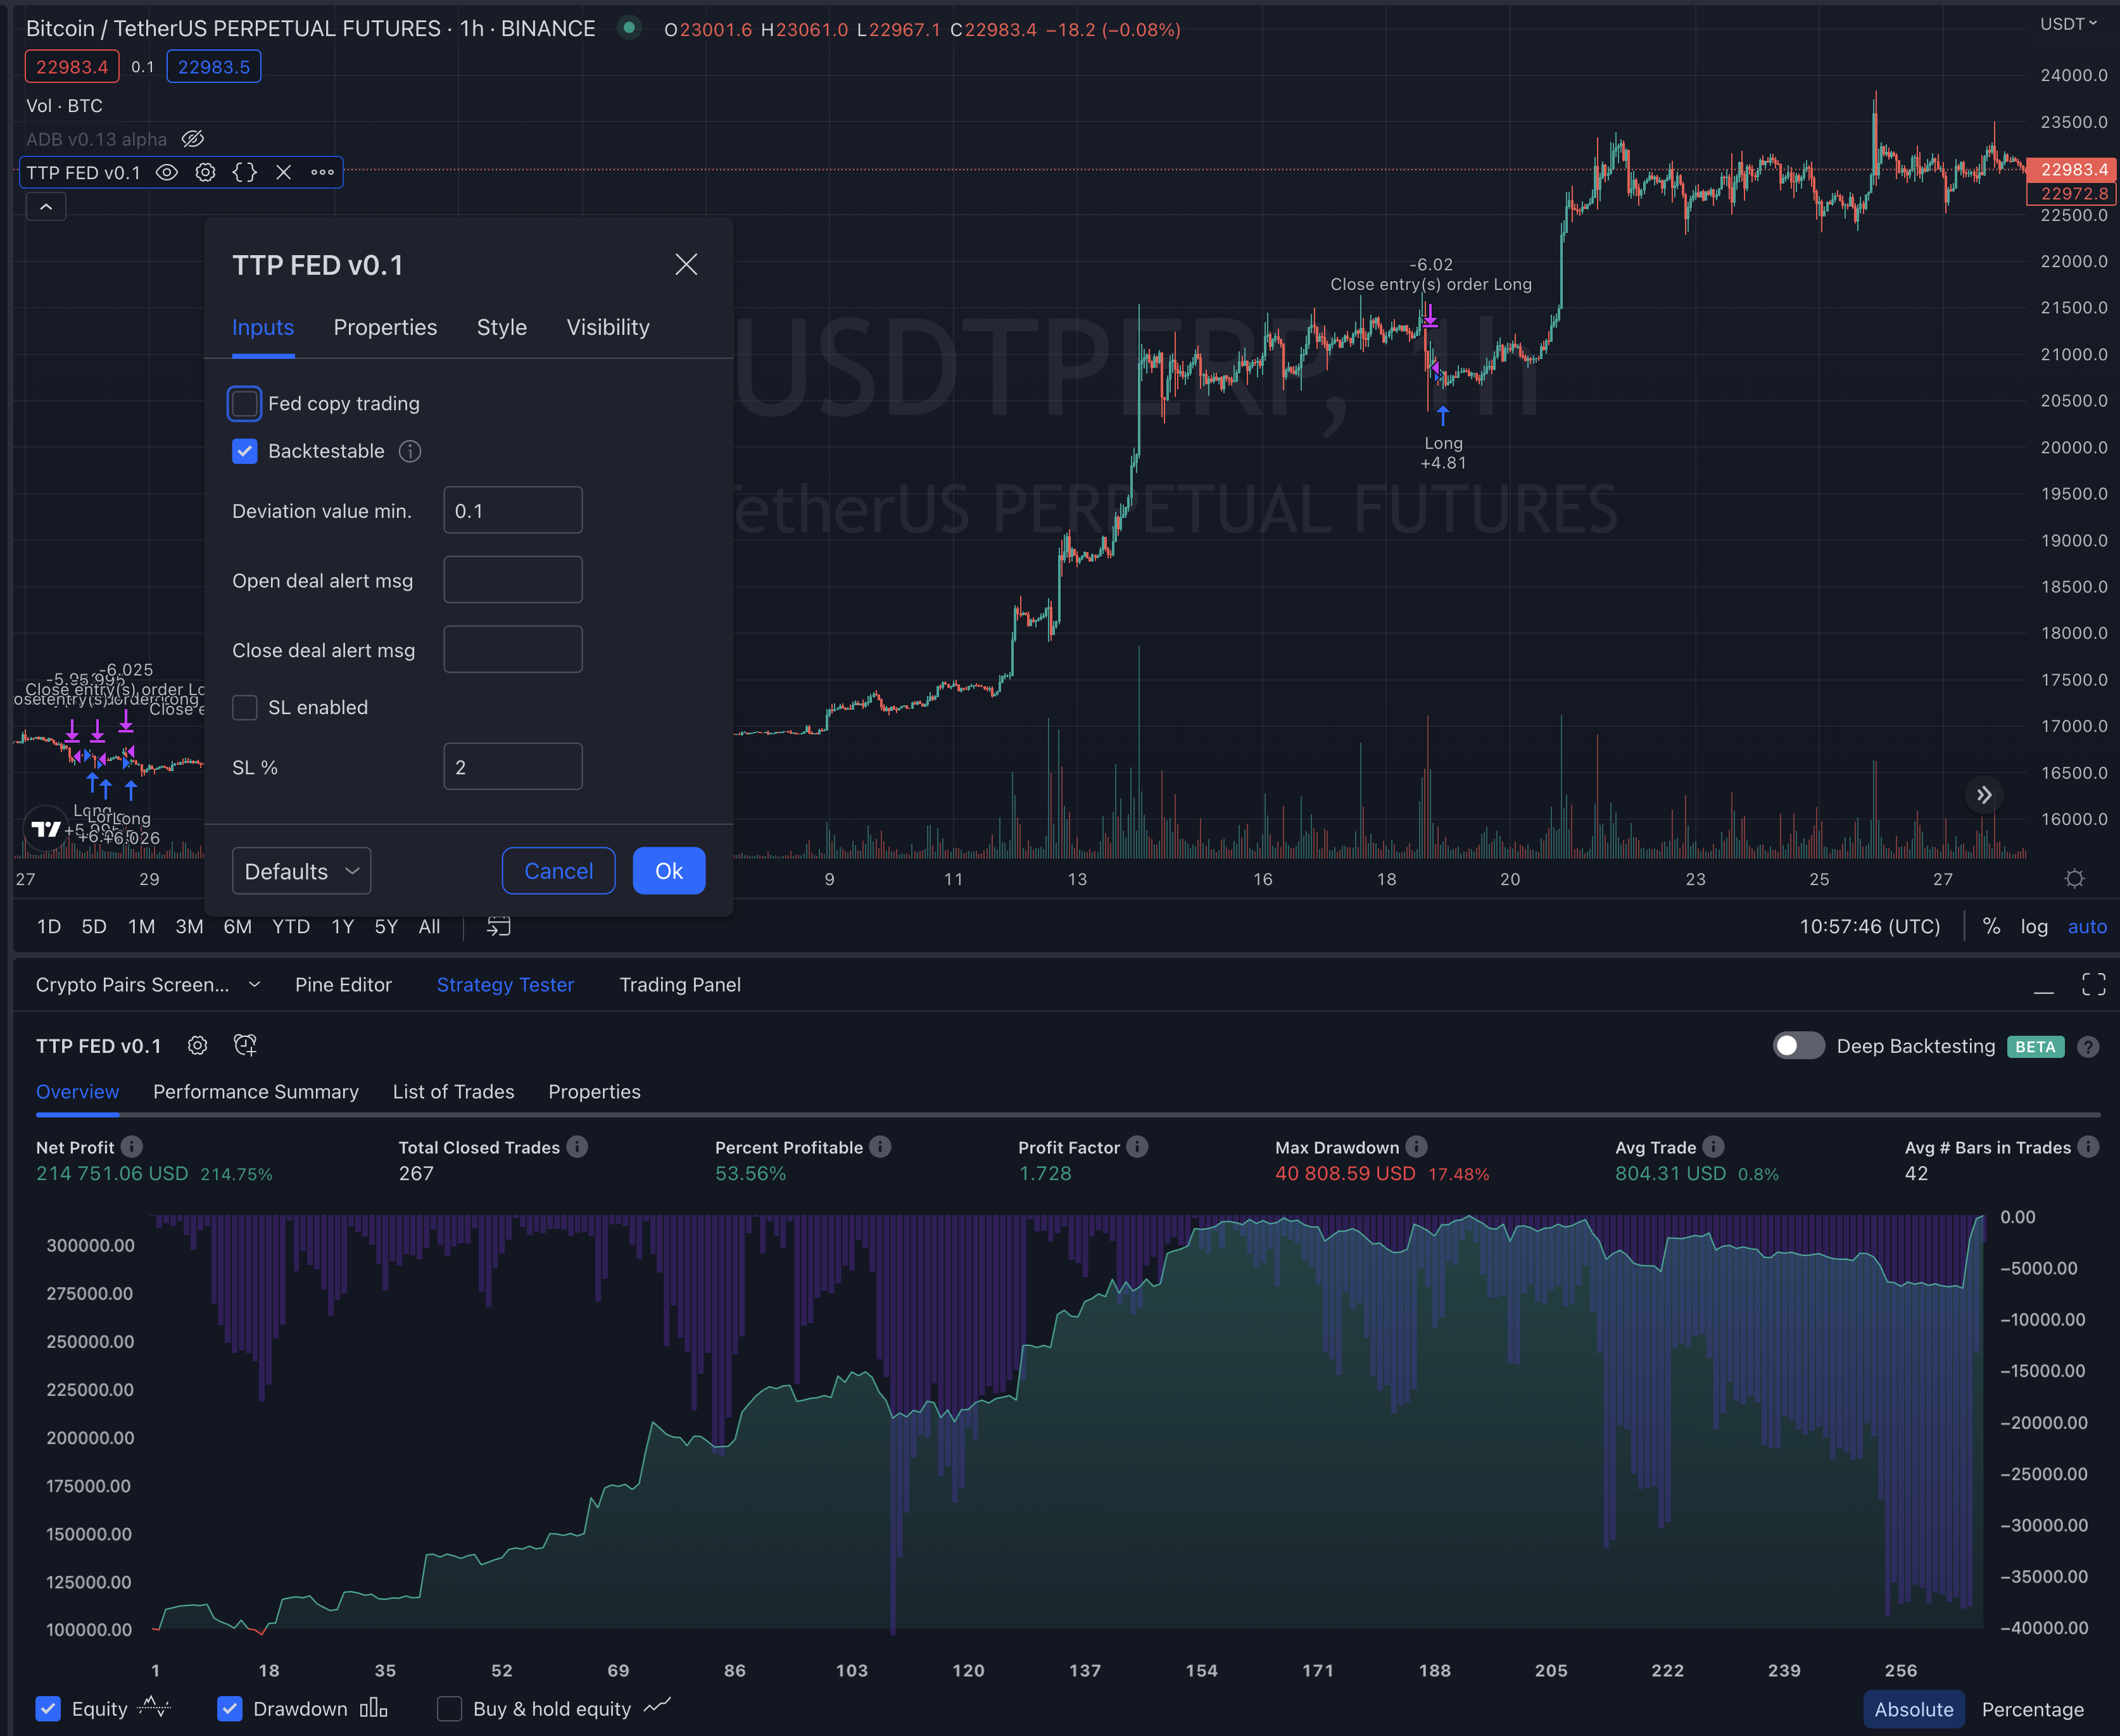The height and width of the screenshot is (1736, 2120).
Task: Switch to the List of Trades tab
Action: pyautogui.click(x=453, y=1092)
